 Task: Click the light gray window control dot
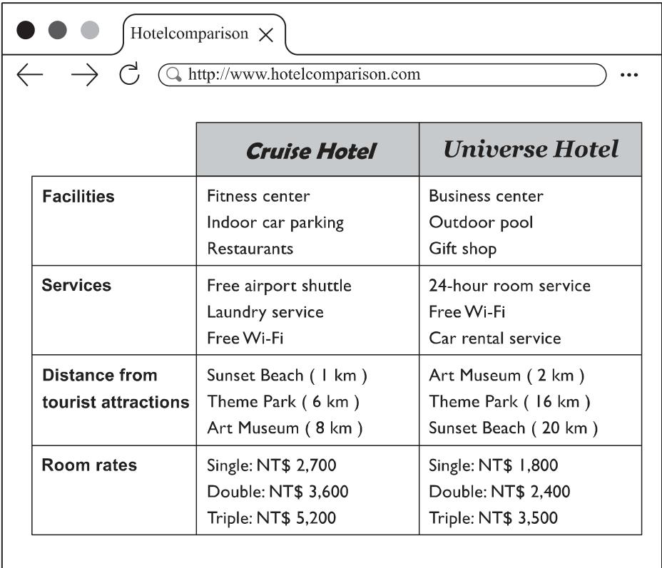pyautogui.click(x=89, y=30)
